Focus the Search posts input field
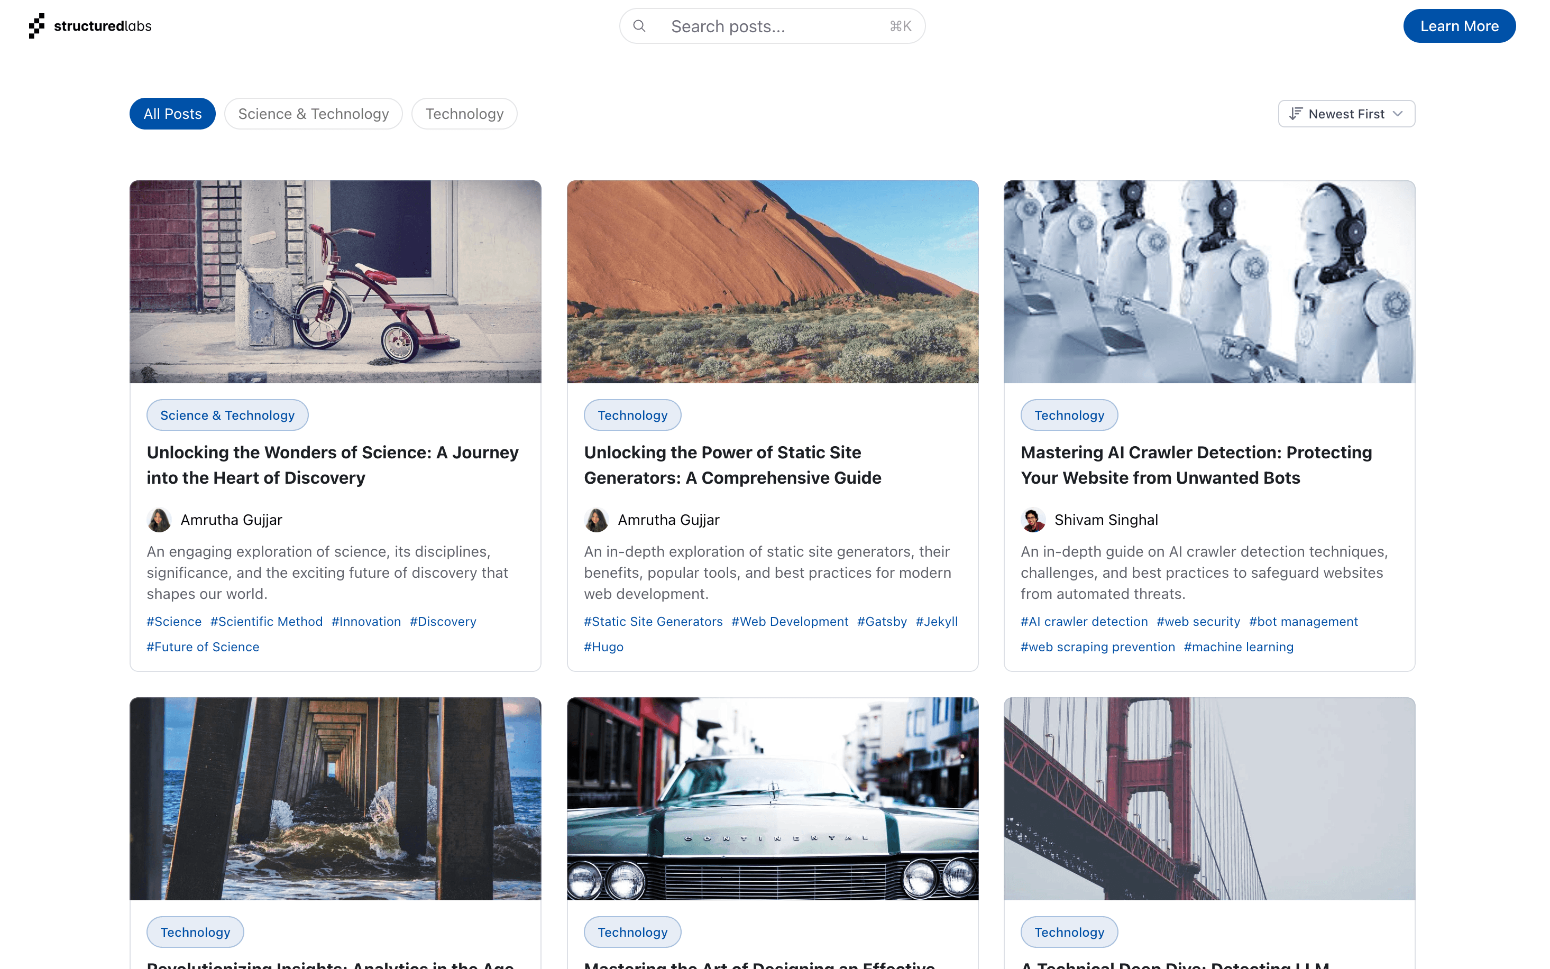Screen dimensions: 1550x969 click(x=772, y=26)
